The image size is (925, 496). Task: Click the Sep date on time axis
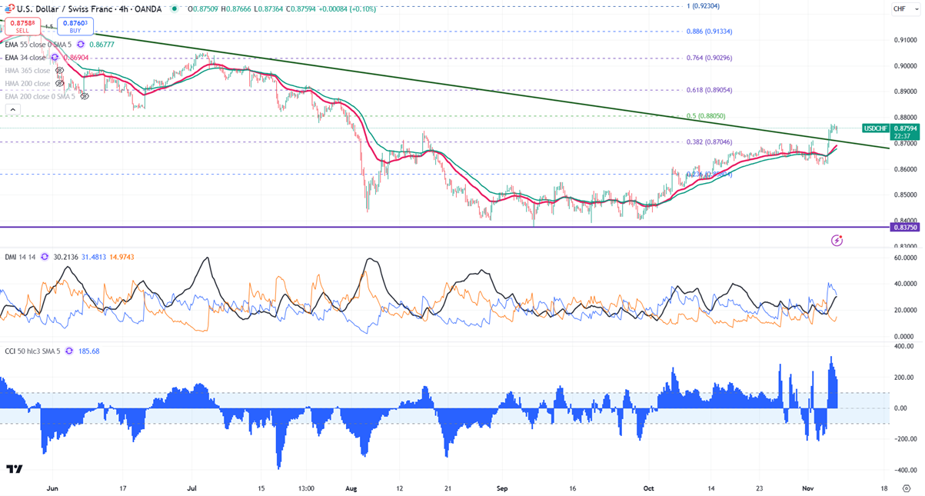coord(502,488)
